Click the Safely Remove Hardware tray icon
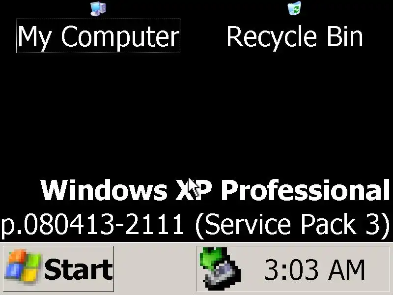Viewport: 393px width, 295px height. tap(220, 268)
